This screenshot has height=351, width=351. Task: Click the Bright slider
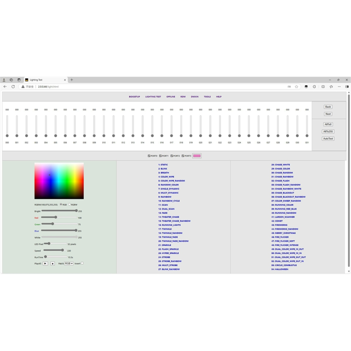click(x=60, y=211)
